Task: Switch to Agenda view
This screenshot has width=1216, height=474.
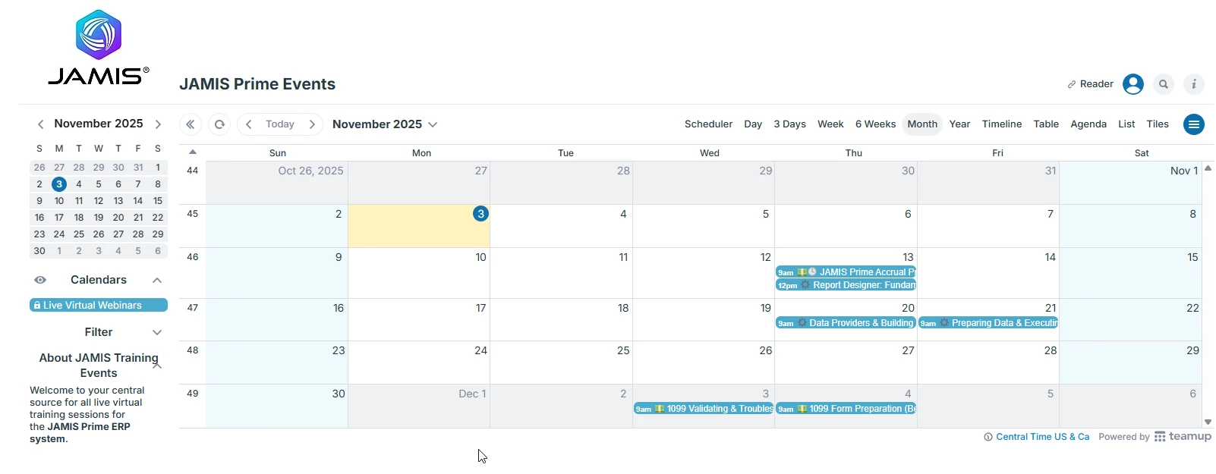Action: tap(1088, 124)
